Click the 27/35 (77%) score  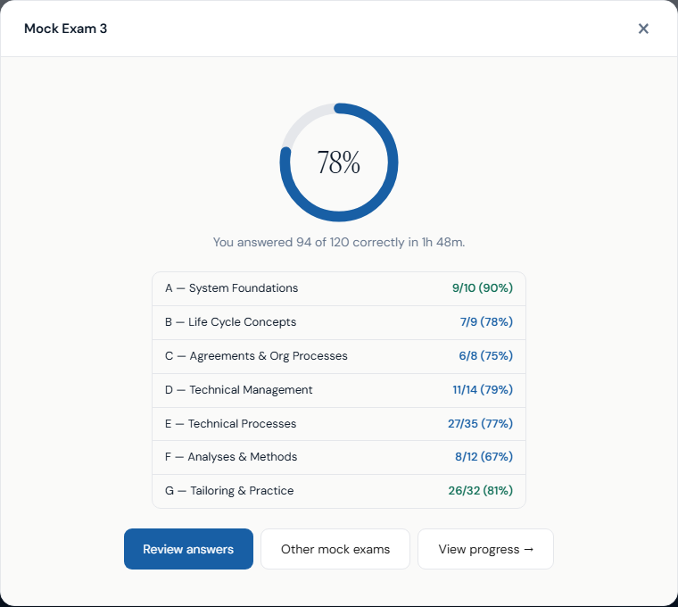click(480, 423)
